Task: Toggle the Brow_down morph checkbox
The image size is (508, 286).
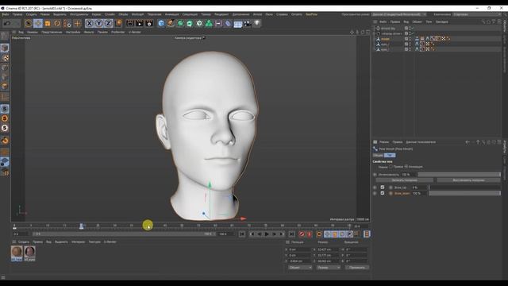Action: point(383,193)
